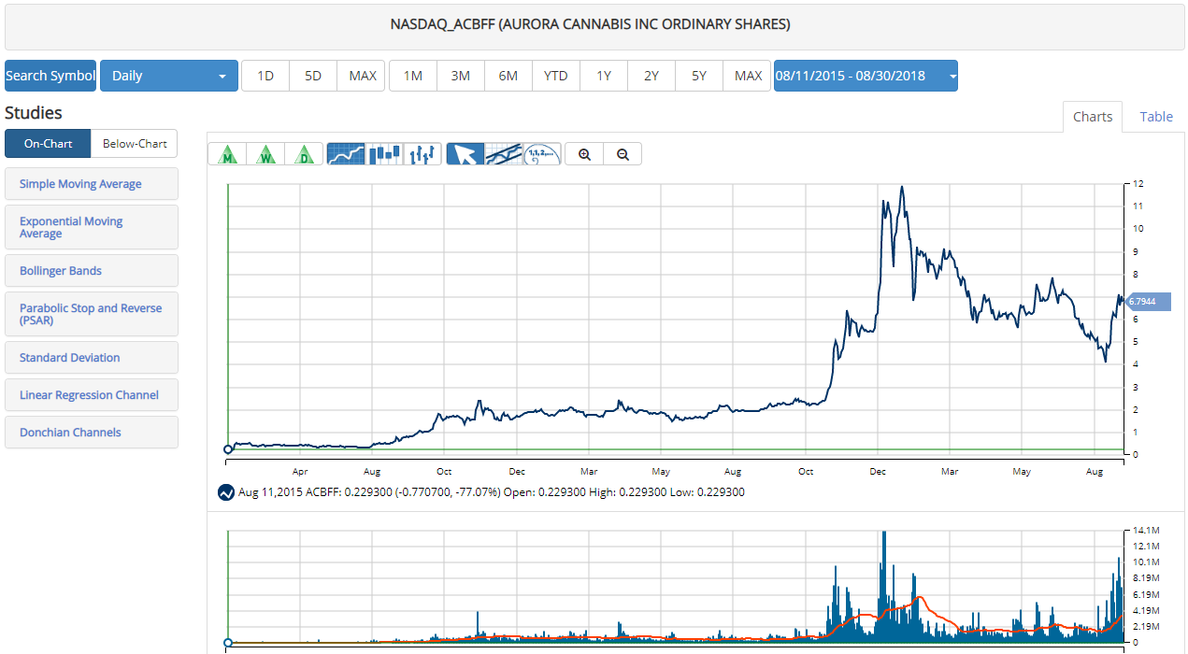Screen dimensions: 1188x654
Task: Click the ACBFF series legend icon
Action: [225, 492]
